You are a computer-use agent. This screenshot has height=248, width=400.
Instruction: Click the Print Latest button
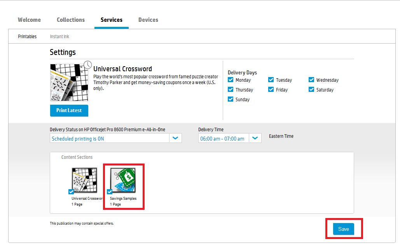[69, 111]
